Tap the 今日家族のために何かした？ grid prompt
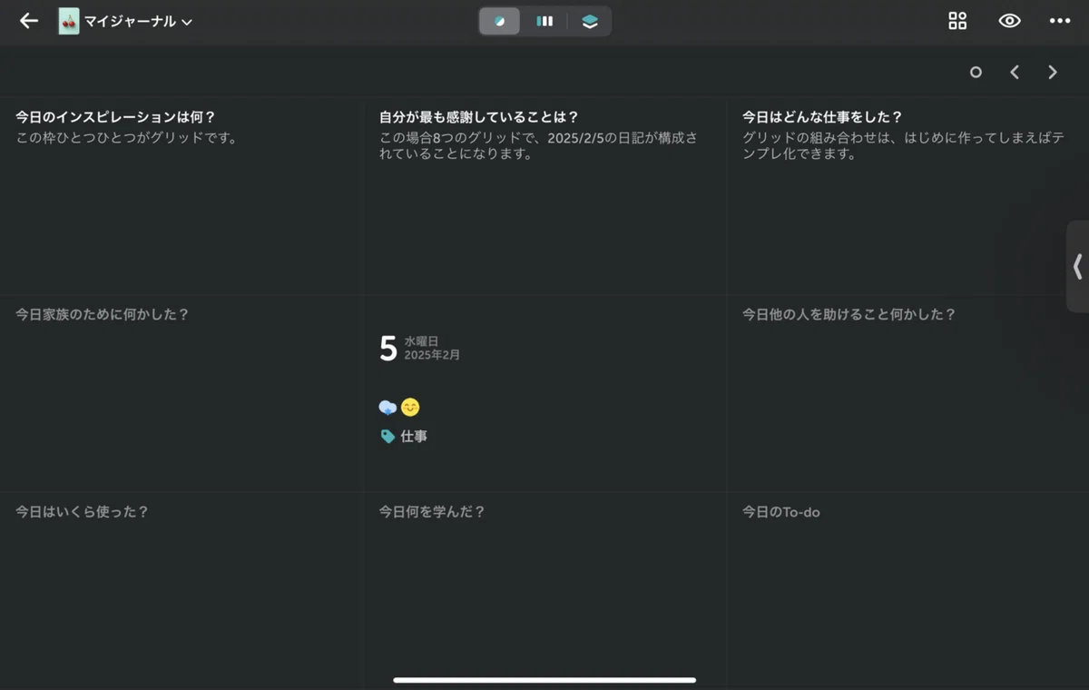1089x690 pixels. (102, 314)
